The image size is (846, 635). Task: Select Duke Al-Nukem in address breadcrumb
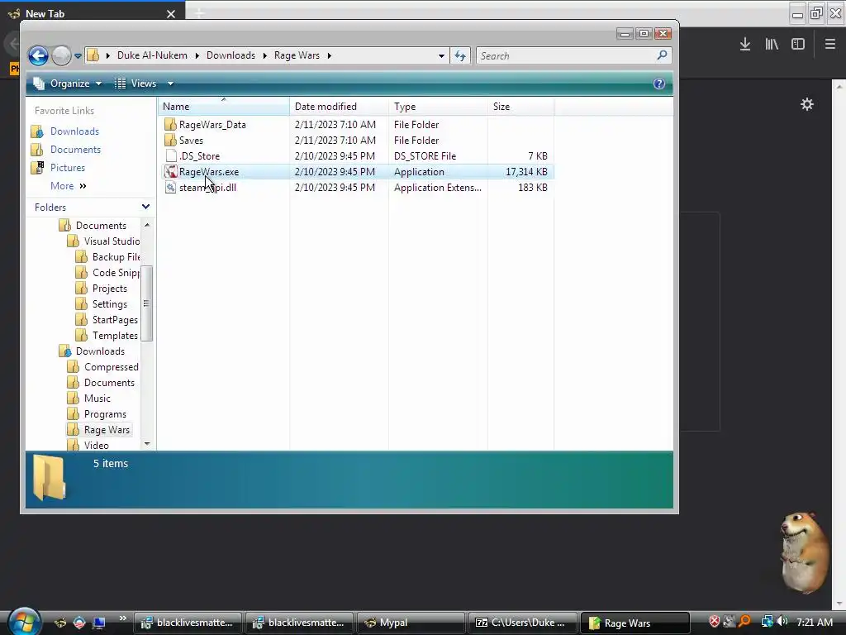[x=152, y=55]
